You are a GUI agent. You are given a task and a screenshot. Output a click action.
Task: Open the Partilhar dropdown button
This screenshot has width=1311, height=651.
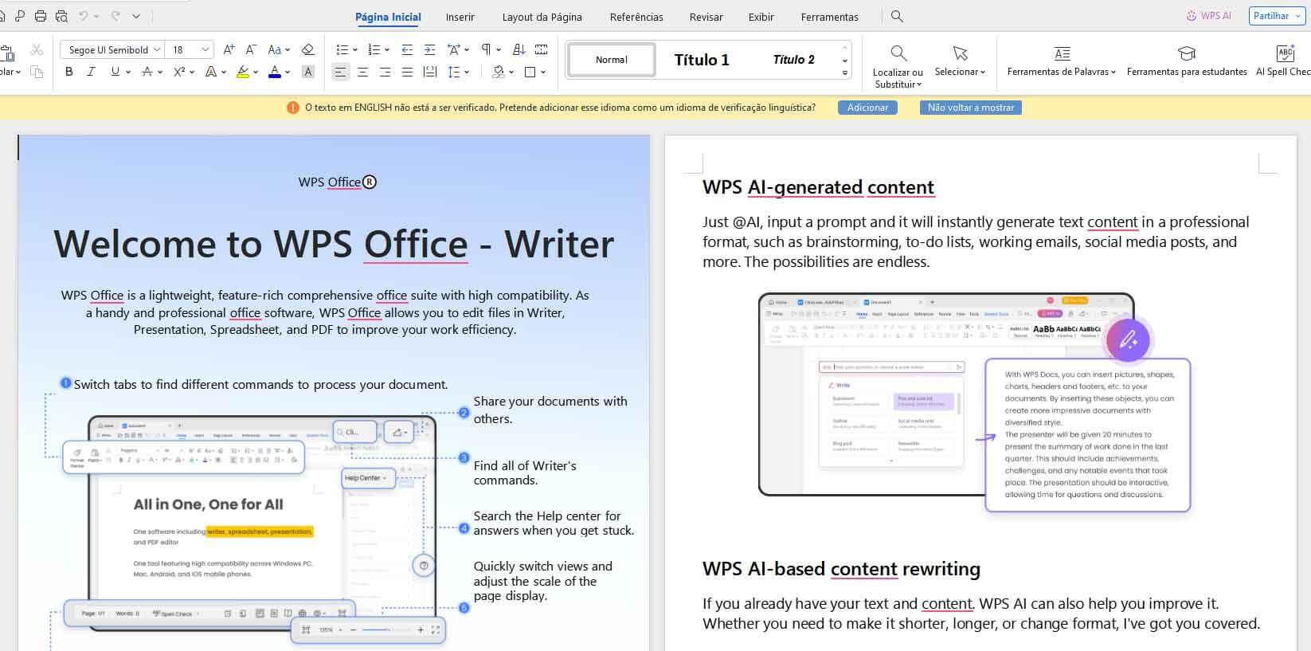coord(1277,16)
